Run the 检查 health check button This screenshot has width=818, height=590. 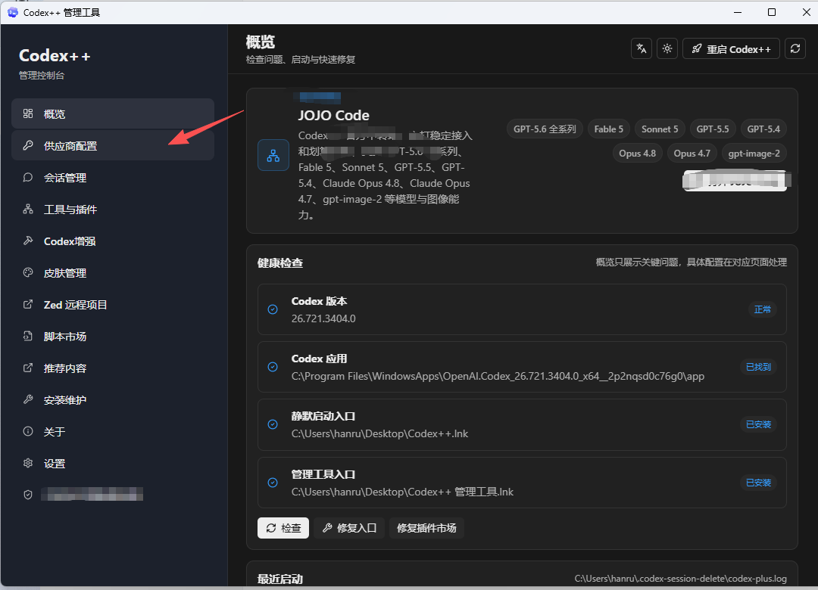[283, 528]
